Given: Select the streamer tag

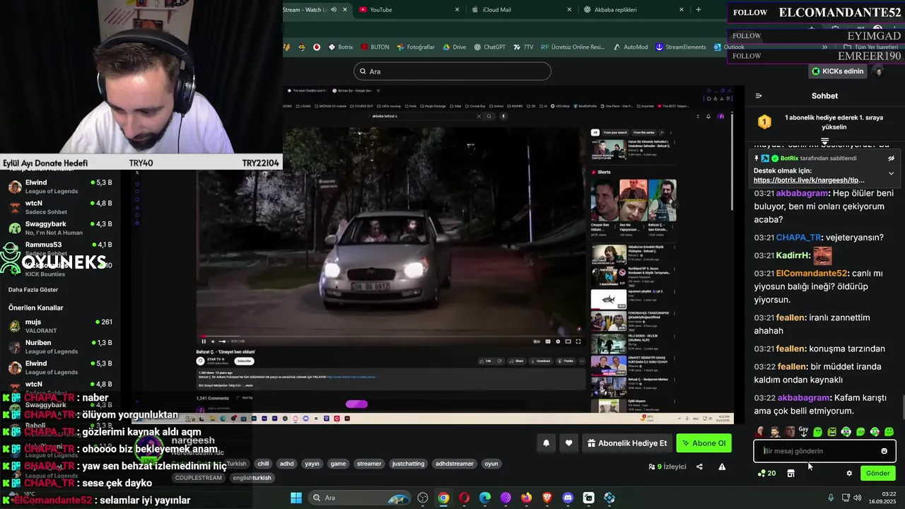Looking at the screenshot, I should (369, 464).
